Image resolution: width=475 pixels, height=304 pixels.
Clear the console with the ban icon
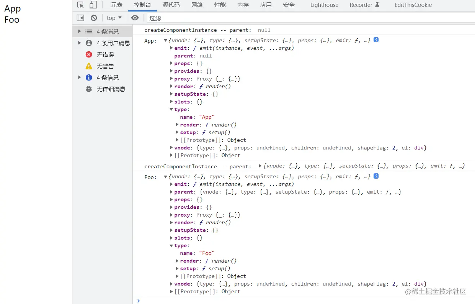94,18
